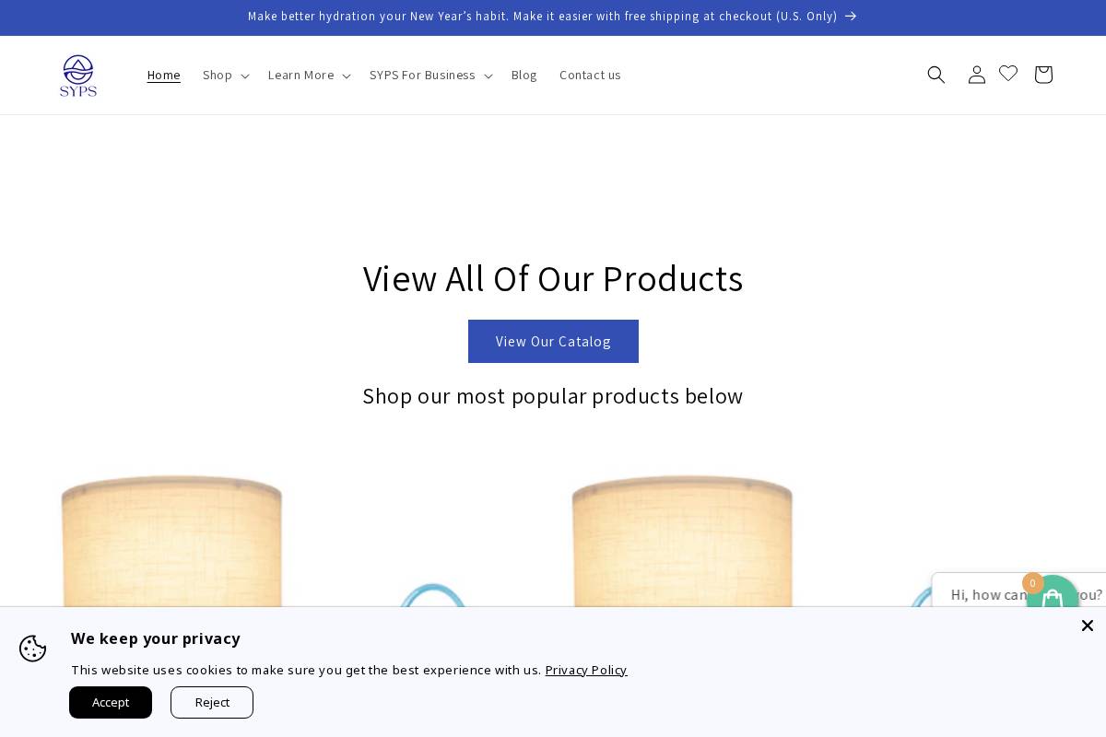Expand the SYPS For Business dropdown
The image size is (1106, 737).
pos(429,75)
